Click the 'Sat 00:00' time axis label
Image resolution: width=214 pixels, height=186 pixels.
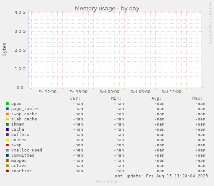tap(109, 92)
